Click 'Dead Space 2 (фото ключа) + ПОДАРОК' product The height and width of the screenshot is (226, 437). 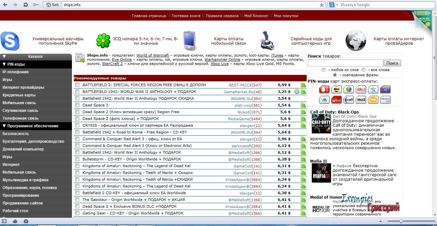click(x=121, y=119)
